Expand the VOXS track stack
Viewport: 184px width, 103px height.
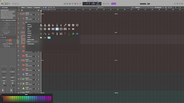[x=21, y=84]
